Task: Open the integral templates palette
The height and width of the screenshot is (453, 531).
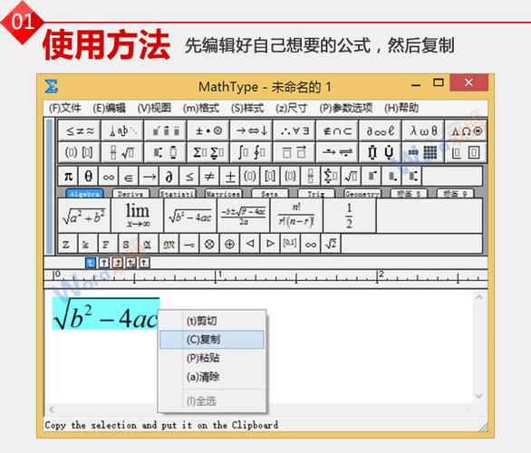Action: 251,152
